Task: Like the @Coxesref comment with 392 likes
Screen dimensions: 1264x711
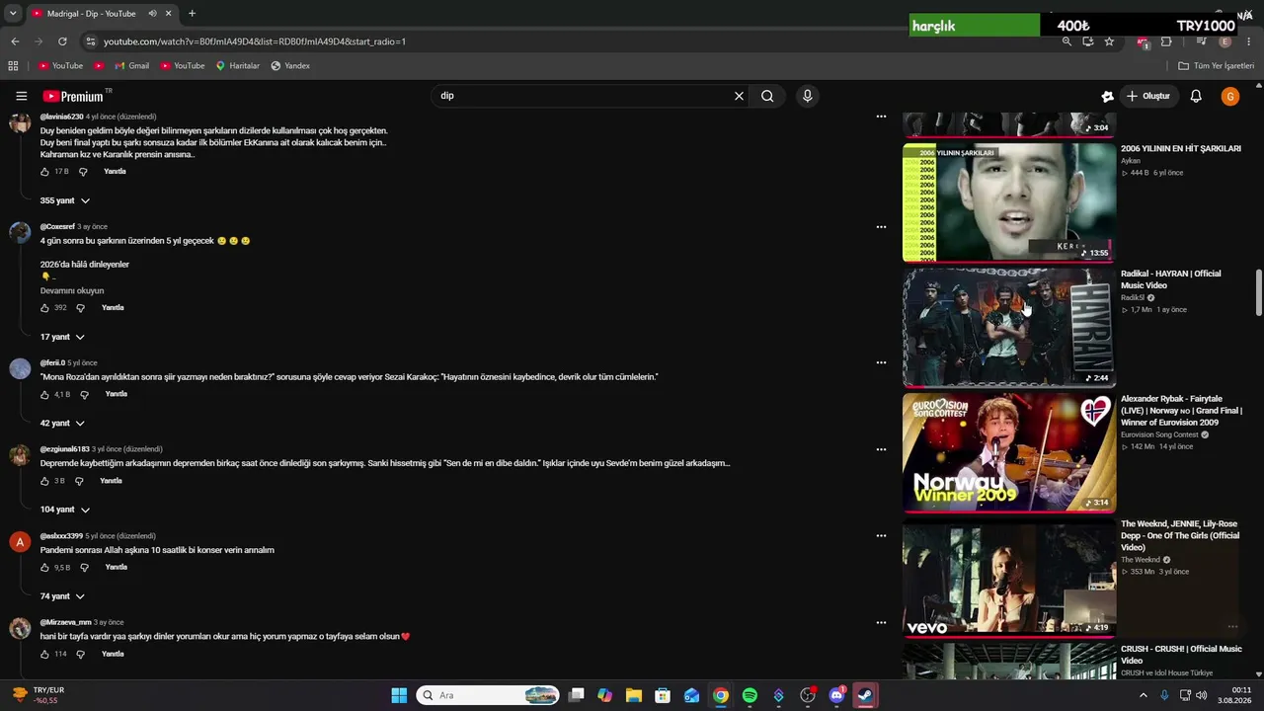Action: (x=44, y=308)
